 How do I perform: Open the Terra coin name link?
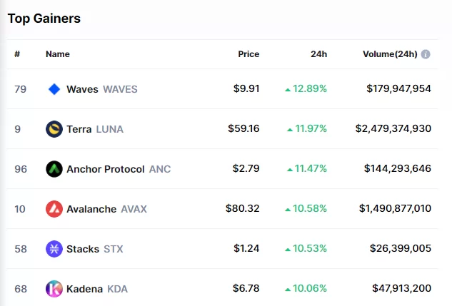pyautogui.click(x=79, y=129)
